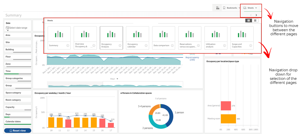Show info for Reservations versus occupancy
Viewport: 301px width, 134px height.
(198, 46)
